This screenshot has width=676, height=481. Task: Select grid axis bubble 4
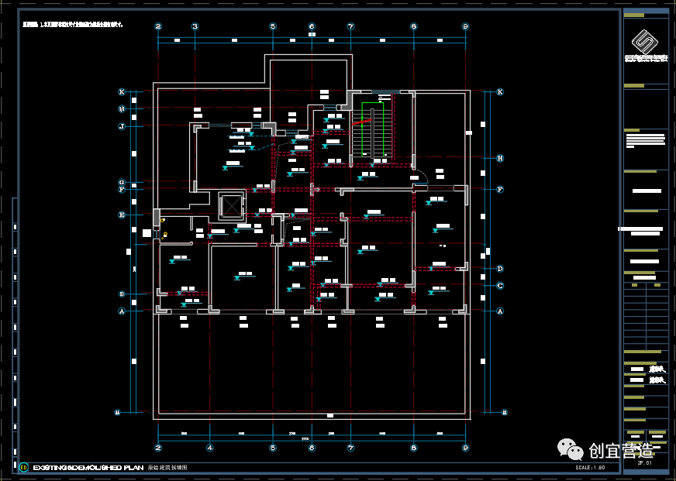tap(209, 448)
